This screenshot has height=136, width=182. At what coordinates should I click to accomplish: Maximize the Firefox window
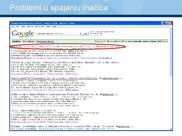[x=167, y=23]
